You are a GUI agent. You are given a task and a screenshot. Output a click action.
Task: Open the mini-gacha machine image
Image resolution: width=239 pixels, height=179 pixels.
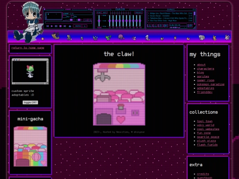(x=31, y=146)
